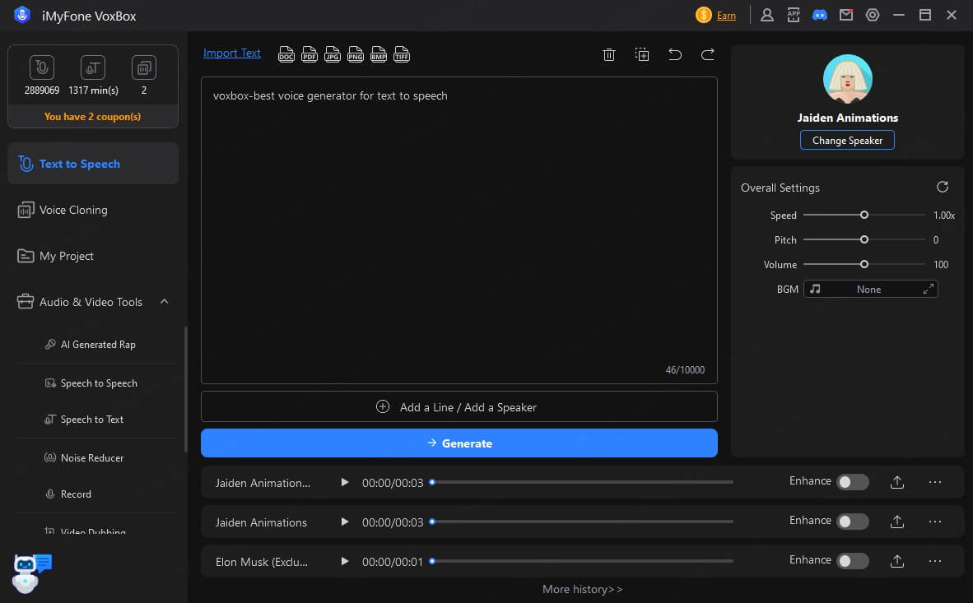Open Speech to Speech tool
Image resolution: width=973 pixels, height=603 pixels.
(97, 383)
